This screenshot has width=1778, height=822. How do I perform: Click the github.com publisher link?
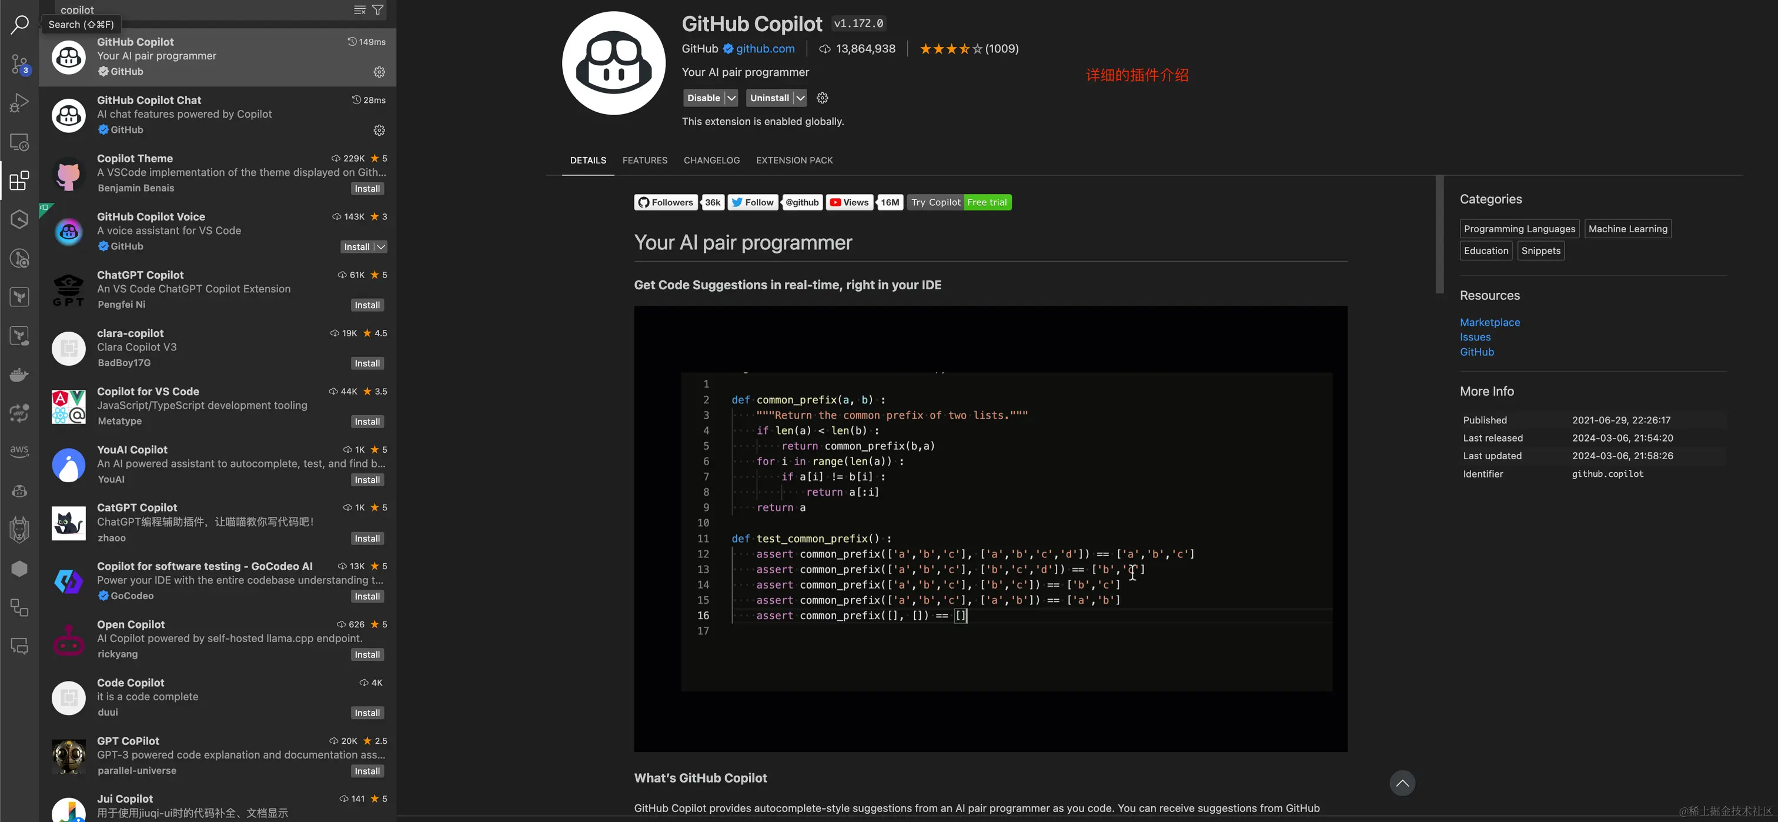(765, 48)
